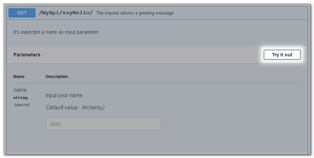Click the "Description" column header
This screenshot has width=314, height=158.
click(57, 77)
